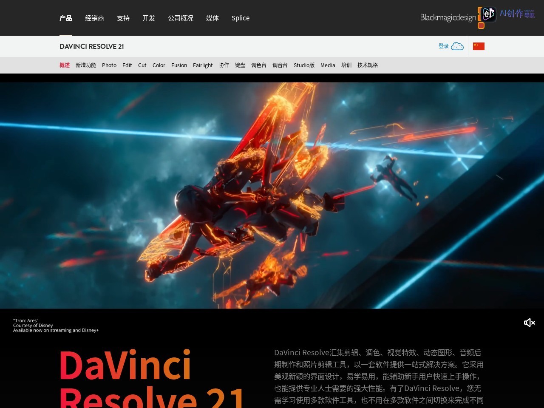Unmute the hero video sound
Screen dimensions: 544x408
coord(529,323)
